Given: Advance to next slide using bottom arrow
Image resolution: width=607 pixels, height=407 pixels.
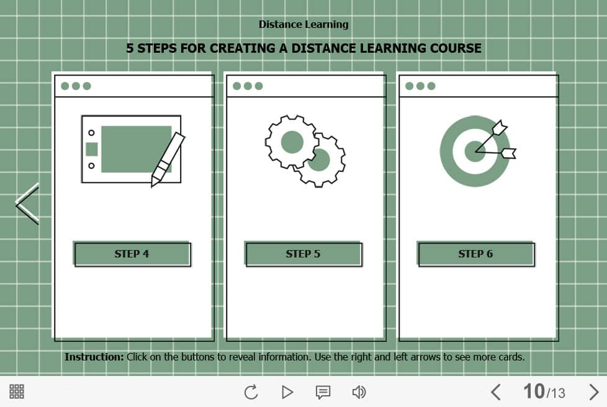Looking at the screenshot, I should point(593,392).
